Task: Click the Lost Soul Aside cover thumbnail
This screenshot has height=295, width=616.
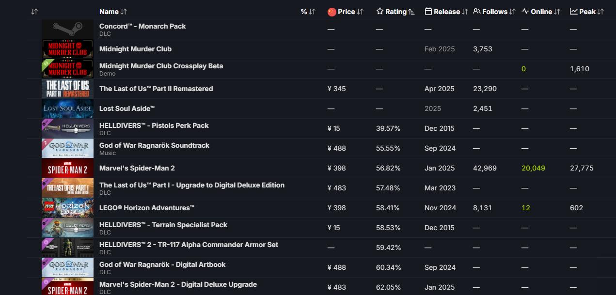Action: pos(67,109)
